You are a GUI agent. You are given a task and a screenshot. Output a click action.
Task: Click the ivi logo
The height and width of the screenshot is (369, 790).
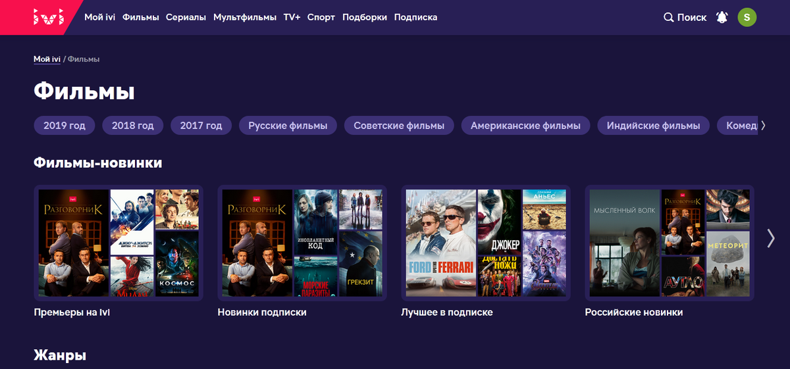pyautogui.click(x=49, y=17)
